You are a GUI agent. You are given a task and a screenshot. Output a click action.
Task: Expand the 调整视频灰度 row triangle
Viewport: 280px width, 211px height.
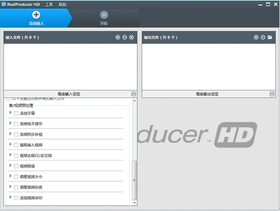pos(10,186)
